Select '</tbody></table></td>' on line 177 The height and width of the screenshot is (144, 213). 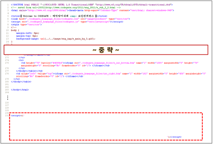pos(29,71)
